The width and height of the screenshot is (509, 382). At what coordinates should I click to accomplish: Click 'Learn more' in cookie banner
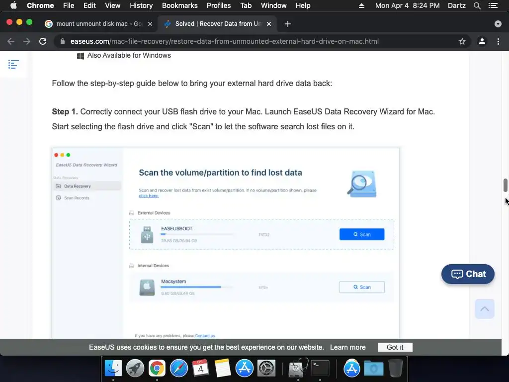point(347,347)
